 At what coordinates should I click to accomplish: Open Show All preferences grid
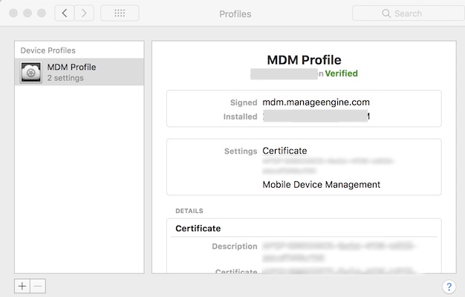(x=119, y=13)
